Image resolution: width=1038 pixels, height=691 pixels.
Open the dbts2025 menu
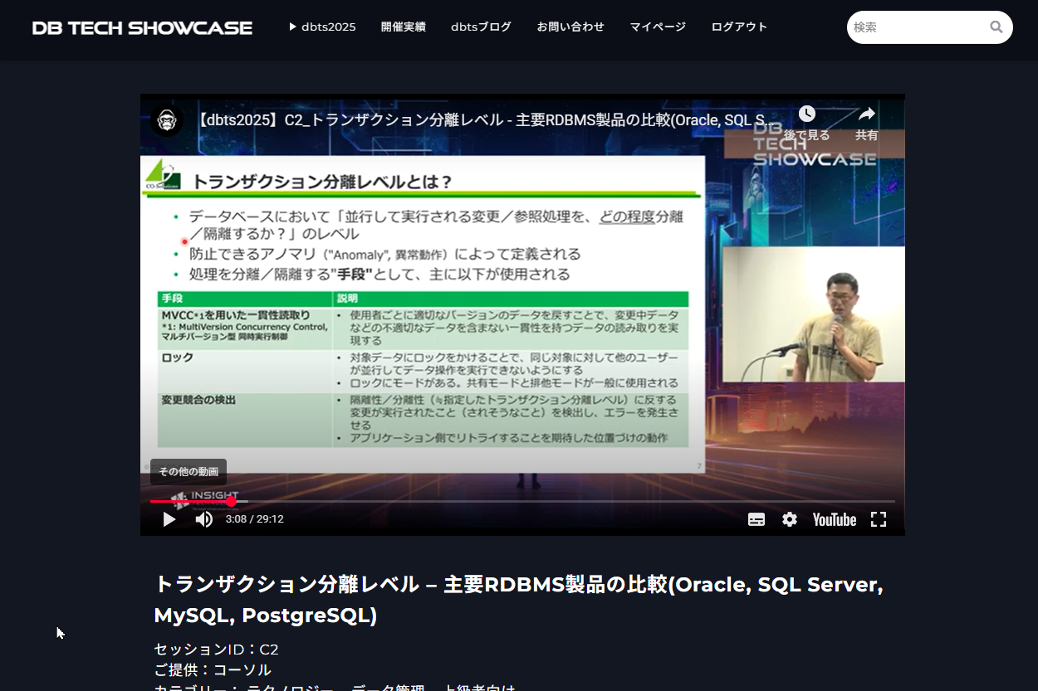click(x=322, y=27)
